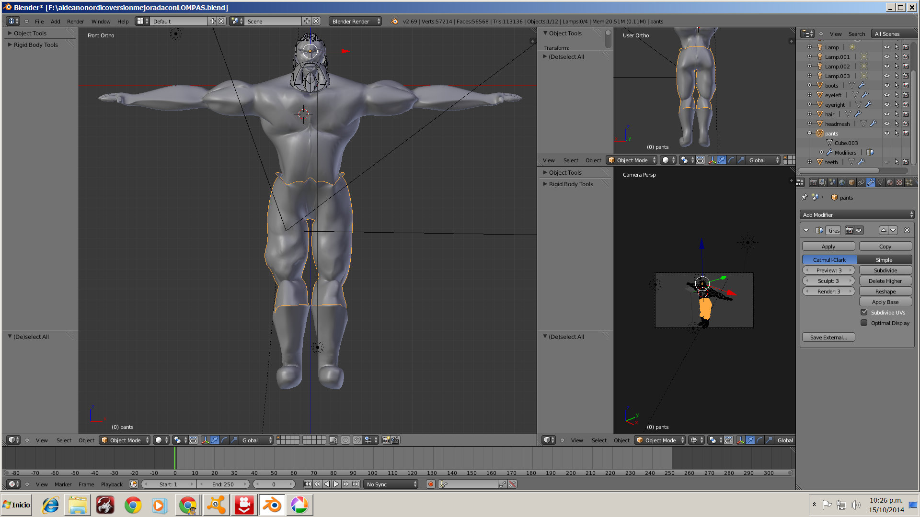920x517 pixels.
Task: Hide the boots object via eye icon
Action: coord(886,86)
